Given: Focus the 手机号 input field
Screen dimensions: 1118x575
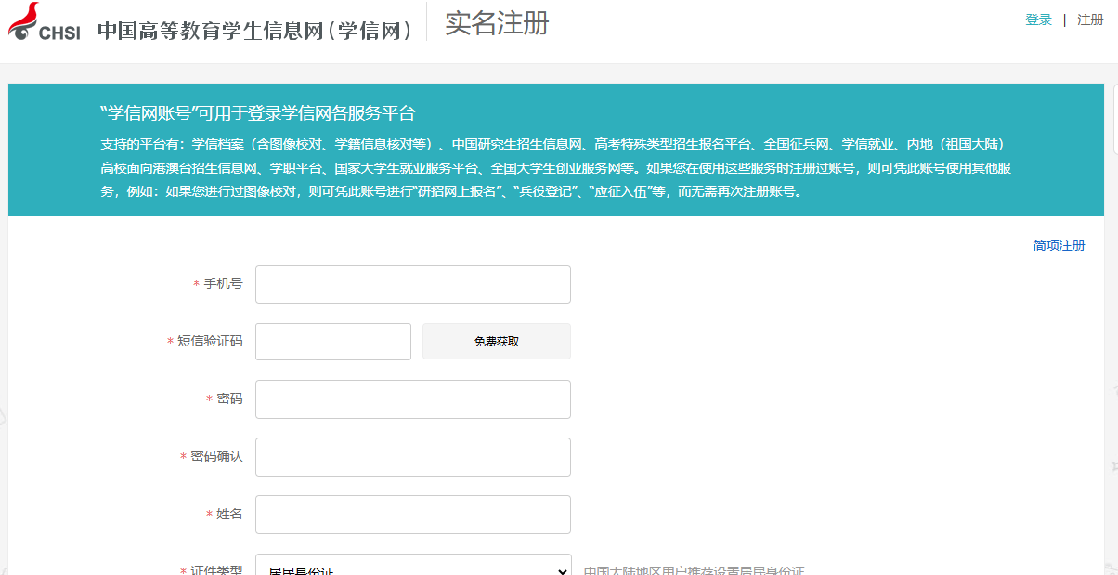Looking at the screenshot, I should coord(413,284).
